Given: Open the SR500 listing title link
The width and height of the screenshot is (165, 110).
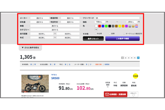Looking at the screenshot, I should [x=56, y=78].
